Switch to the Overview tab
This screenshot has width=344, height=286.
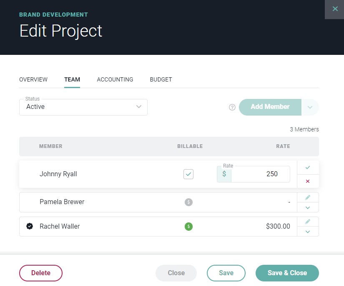tap(33, 79)
